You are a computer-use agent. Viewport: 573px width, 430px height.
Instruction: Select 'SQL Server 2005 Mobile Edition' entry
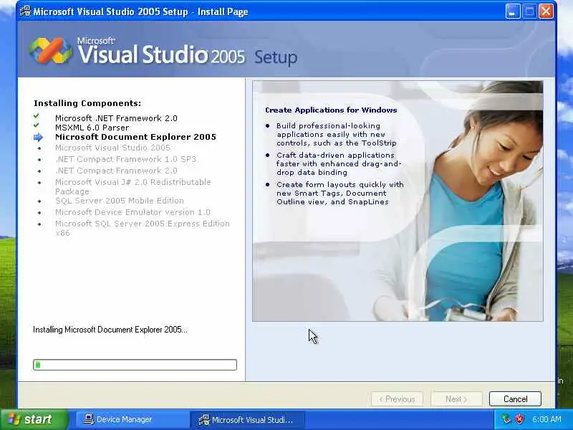(x=120, y=201)
